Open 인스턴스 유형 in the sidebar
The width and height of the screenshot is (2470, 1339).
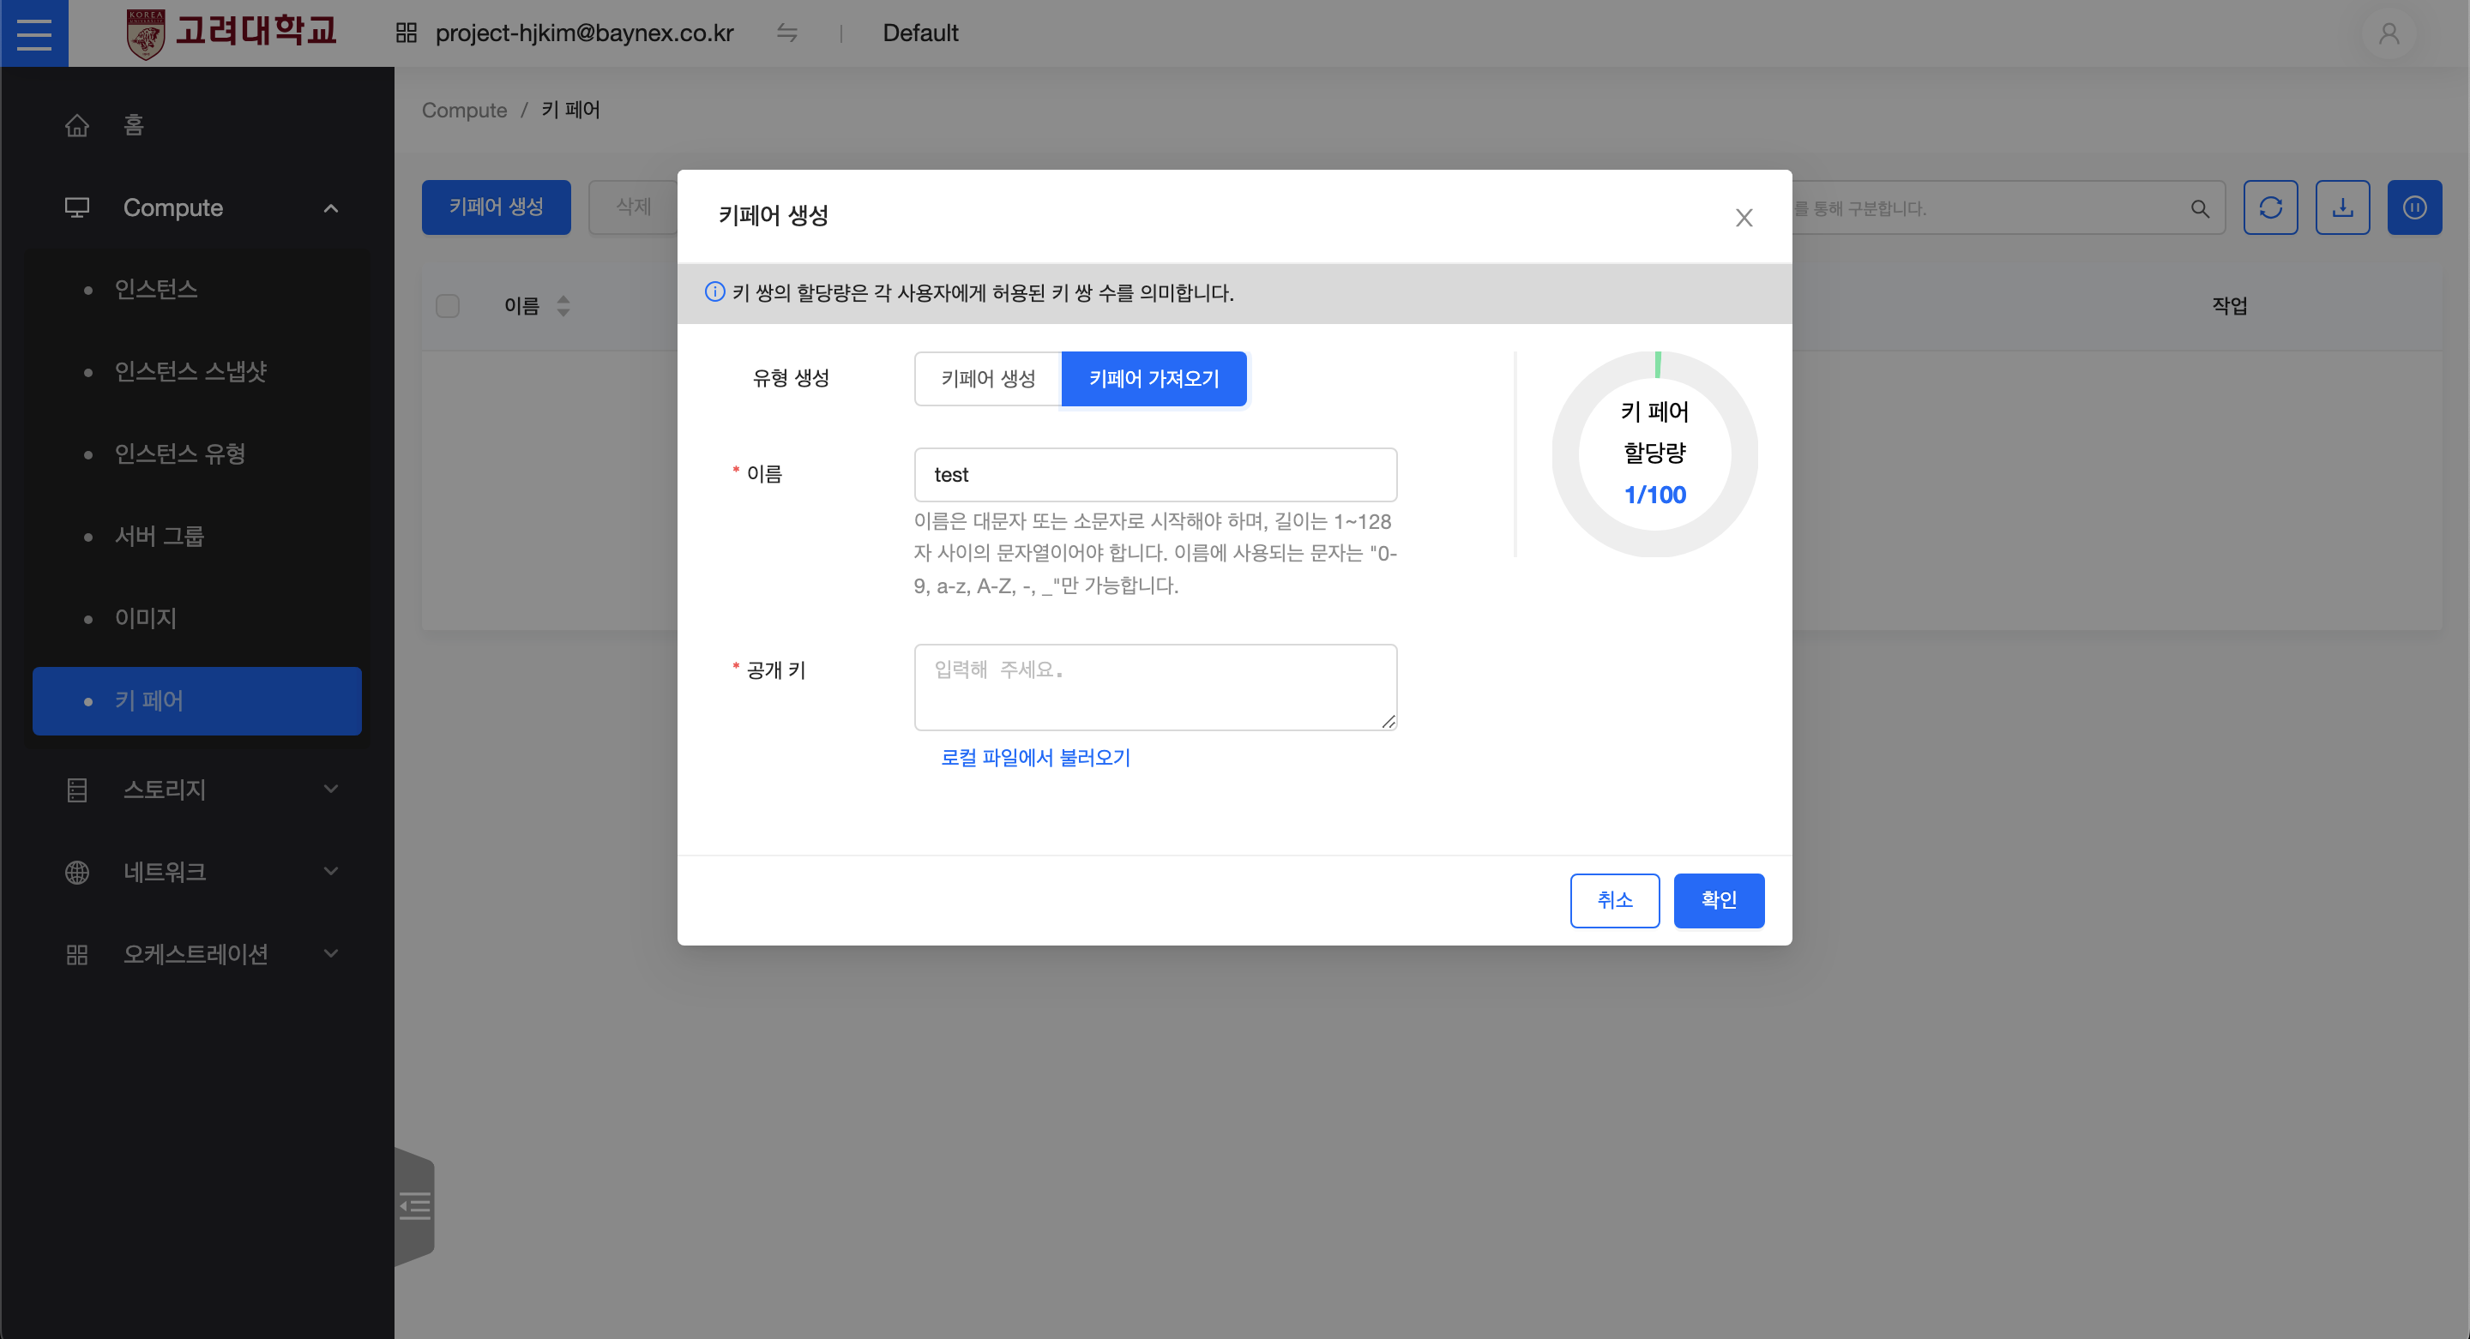click(x=196, y=454)
